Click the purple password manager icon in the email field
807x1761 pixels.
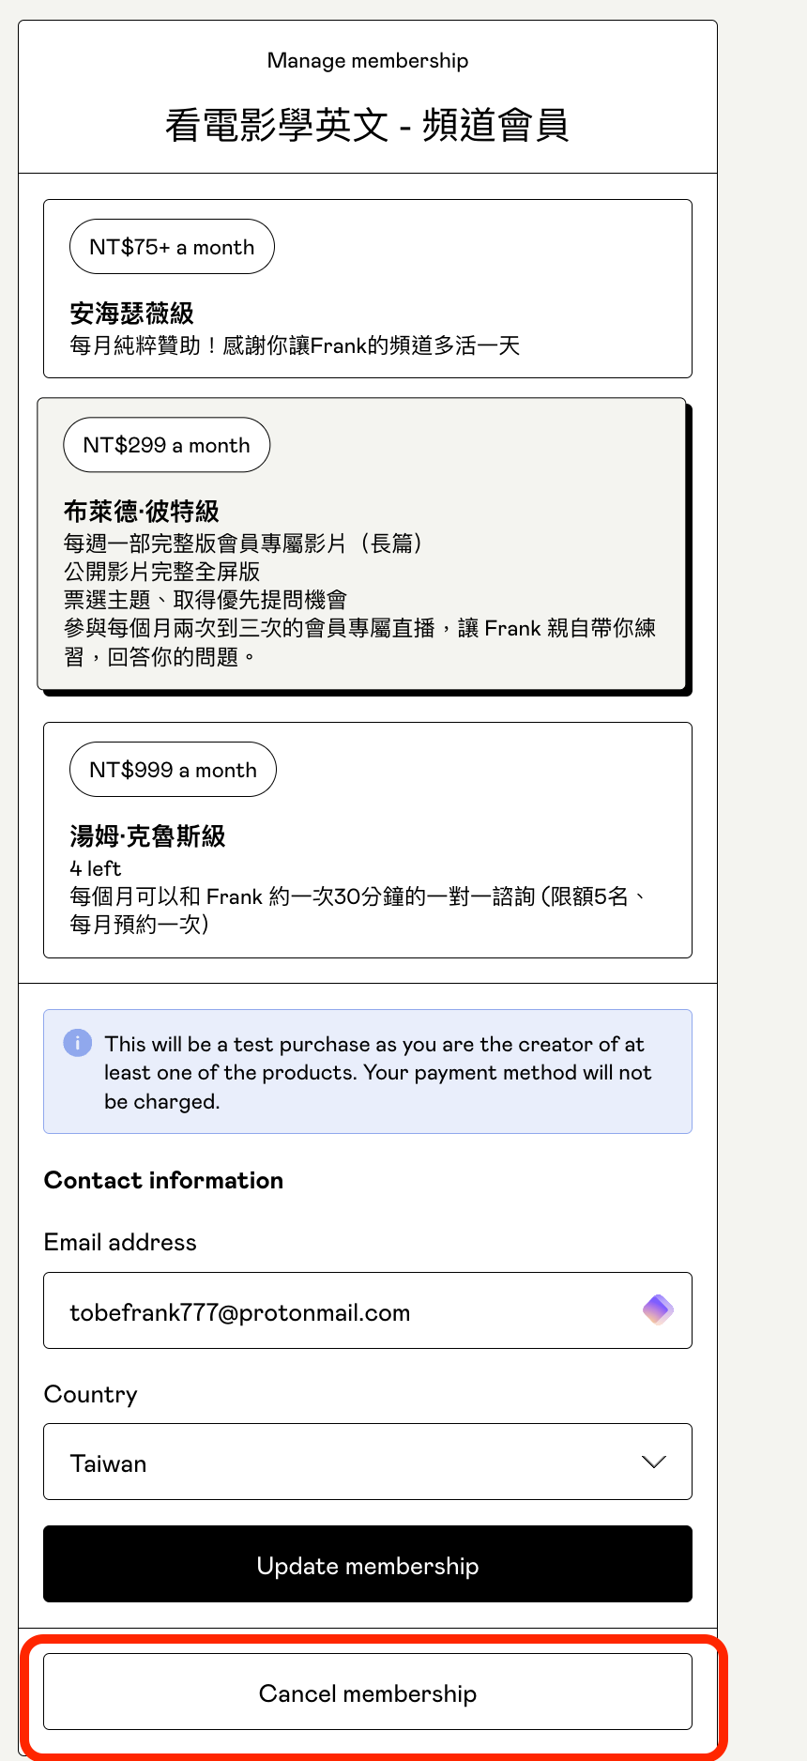[x=658, y=1309]
